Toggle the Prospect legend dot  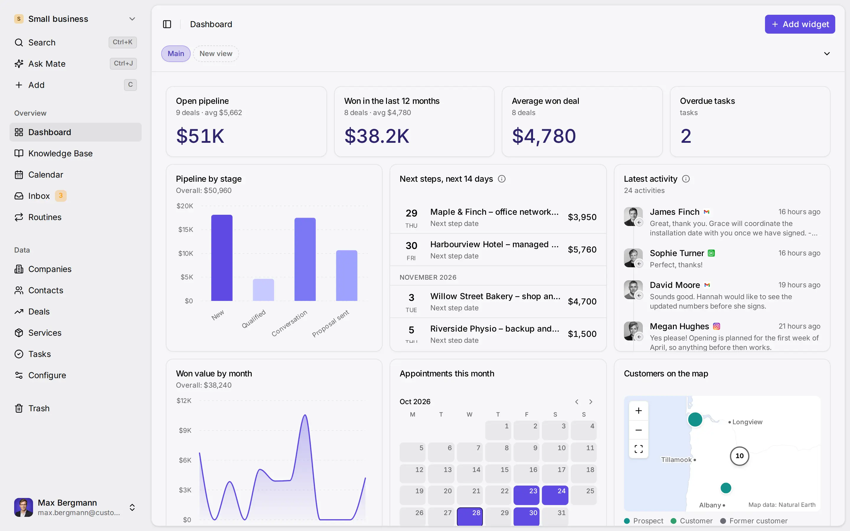627,521
